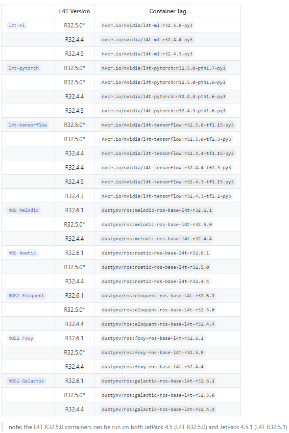Select tag l4t-pytorch:r32.5.0-pth1.7-py3
Viewport: 289px width, 433px height.
coord(164,68)
